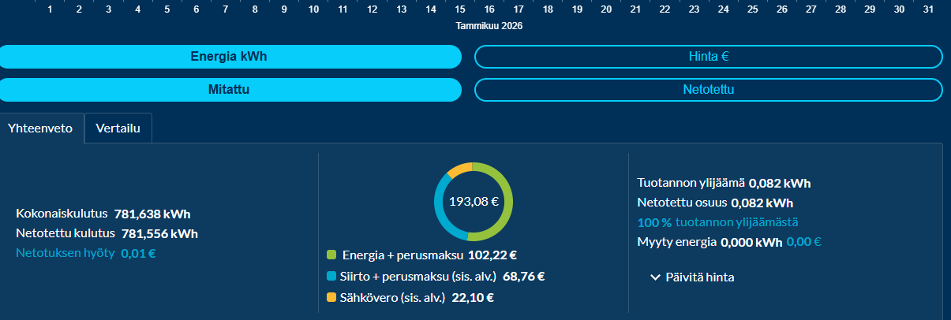951x320 pixels.
Task: Click the blue Siirto + perusmaksu swatch
Action: [331, 277]
